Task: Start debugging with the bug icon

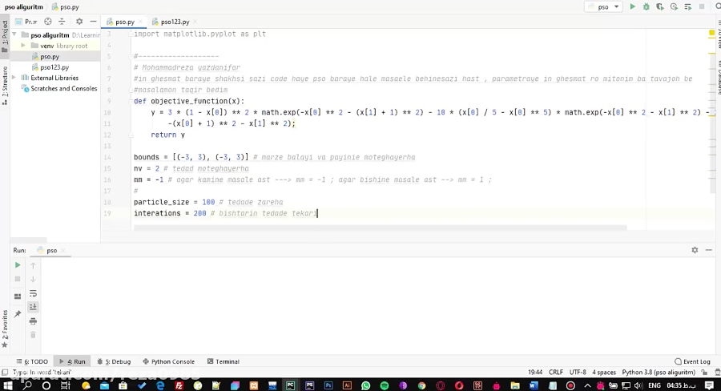Action: click(646, 6)
